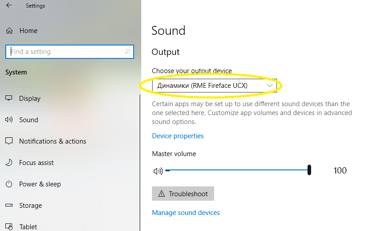
Task: Open the output device dropdown
Action: (x=215, y=86)
